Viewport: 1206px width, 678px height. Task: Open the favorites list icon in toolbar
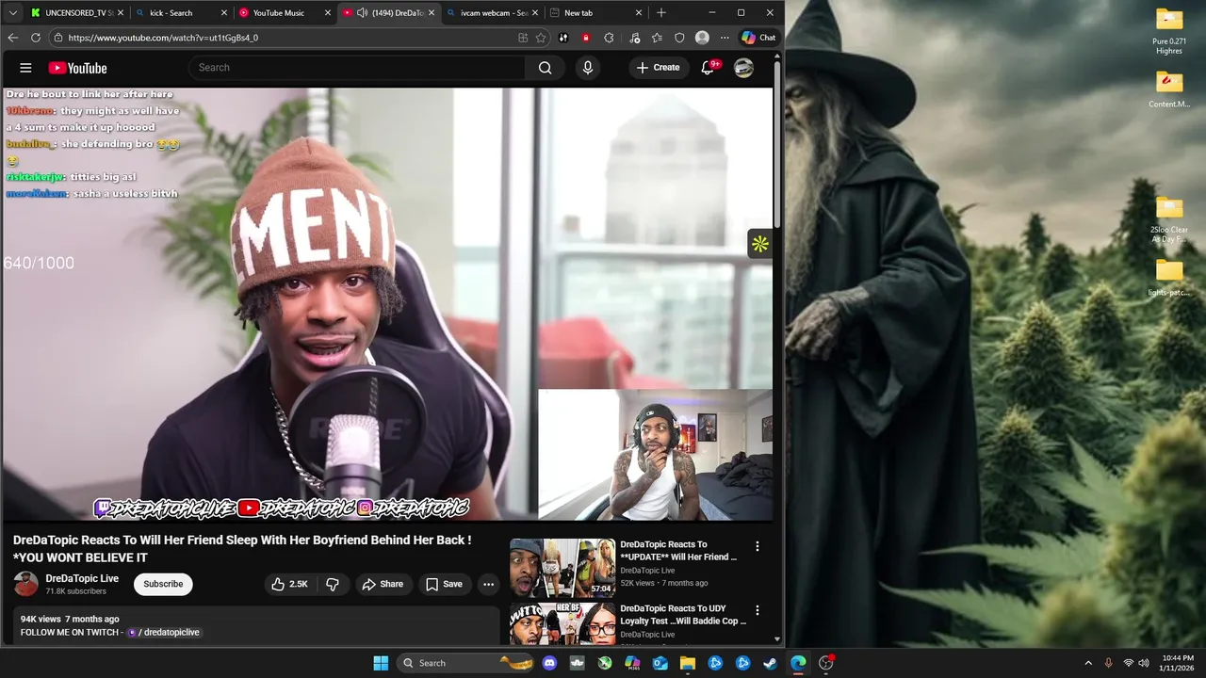click(x=657, y=38)
